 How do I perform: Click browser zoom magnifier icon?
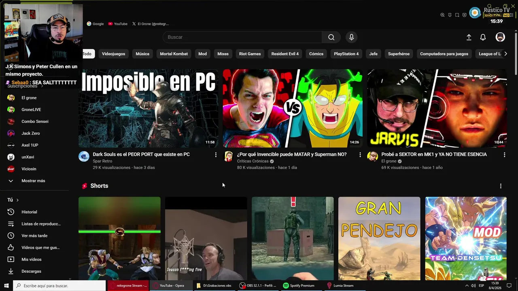click(x=442, y=15)
